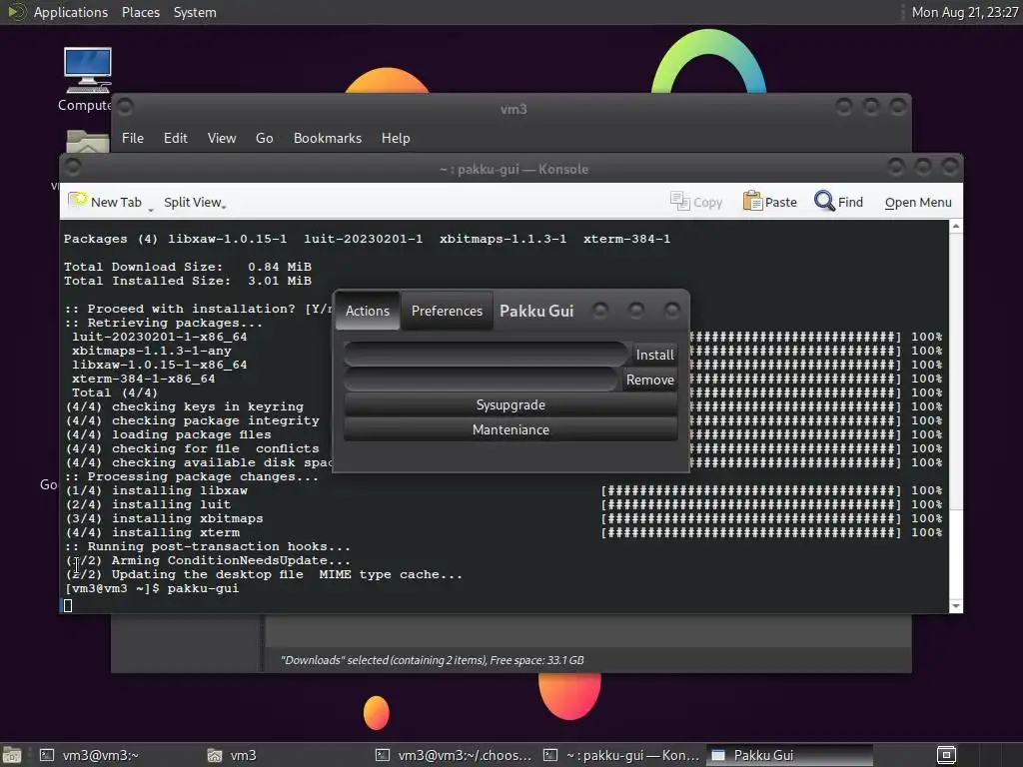Click the clock showing Mon Aug 21, 23:27
The width and height of the screenshot is (1023, 767).
pos(965,12)
